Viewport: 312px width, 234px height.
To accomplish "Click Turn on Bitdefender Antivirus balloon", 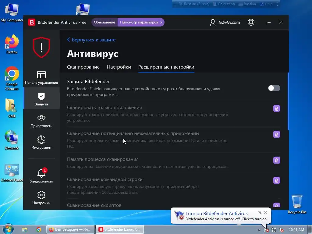I will click(x=217, y=214).
